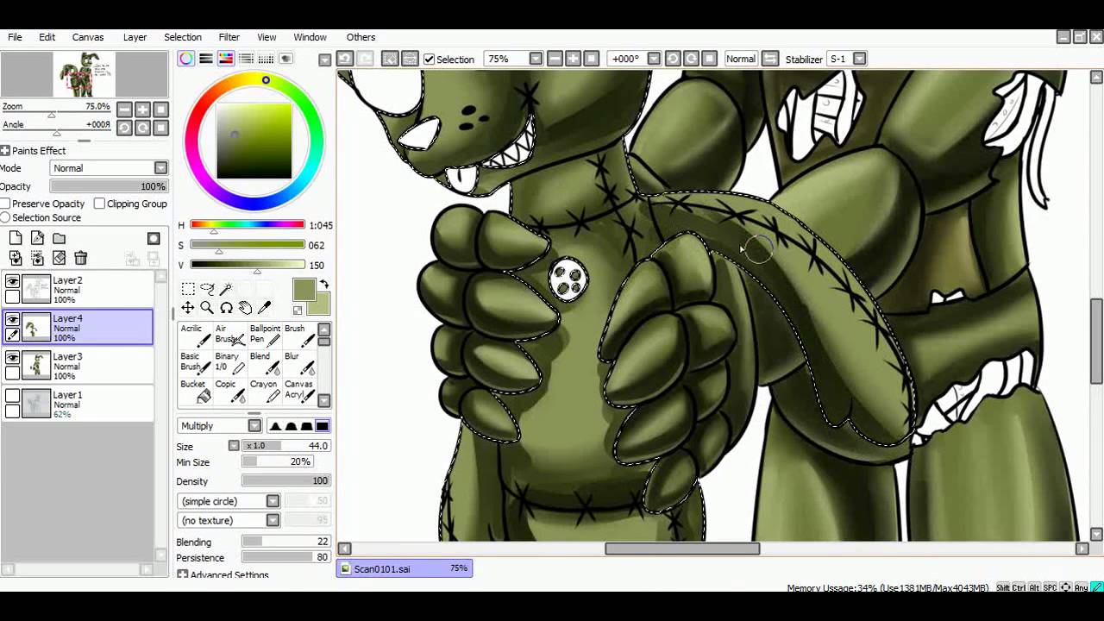Open the brush Size multiplier dropdown

[x=234, y=446]
